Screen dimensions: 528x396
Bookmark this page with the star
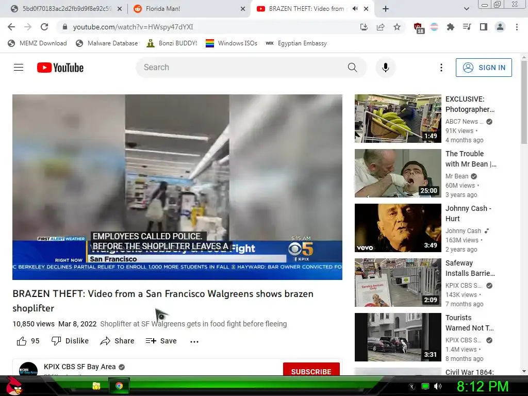397,27
